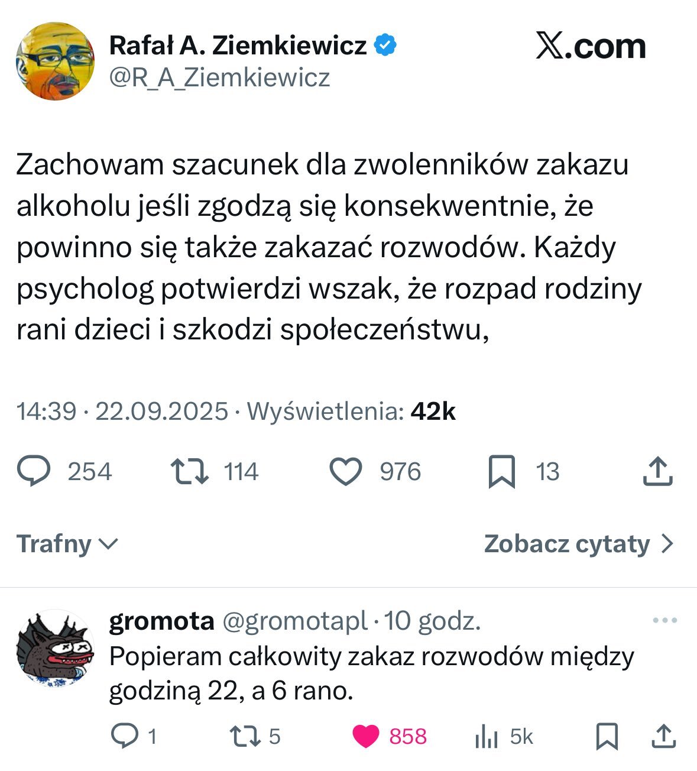Viewport: 697px width, 771px height.
Task: Reply to gromota's comment
Action: coord(125,736)
